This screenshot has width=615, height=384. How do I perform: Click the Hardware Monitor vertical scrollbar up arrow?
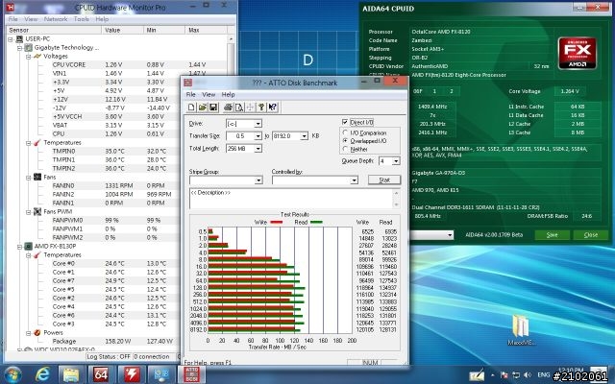pyautogui.click(x=231, y=39)
